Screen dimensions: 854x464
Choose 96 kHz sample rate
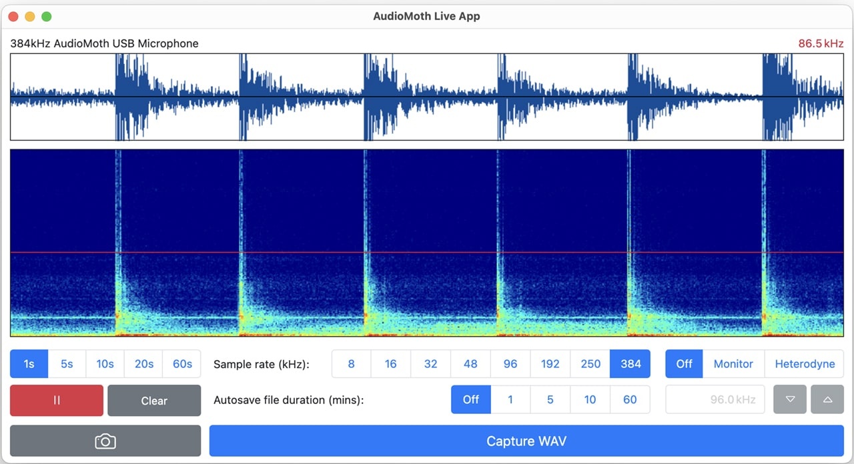pos(510,364)
